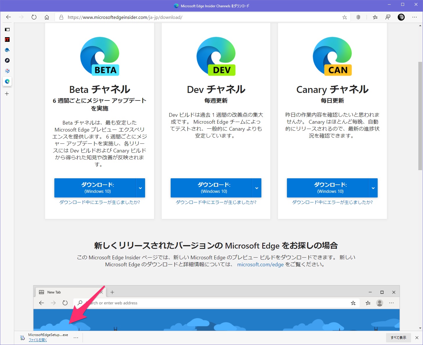Switch to the blue swirl tab
This screenshot has width=423, height=345.
click(x=7, y=50)
